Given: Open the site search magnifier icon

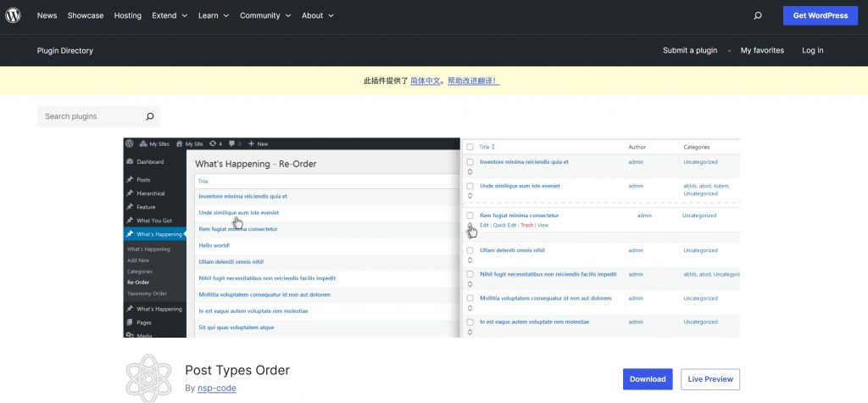Looking at the screenshot, I should 758,15.
